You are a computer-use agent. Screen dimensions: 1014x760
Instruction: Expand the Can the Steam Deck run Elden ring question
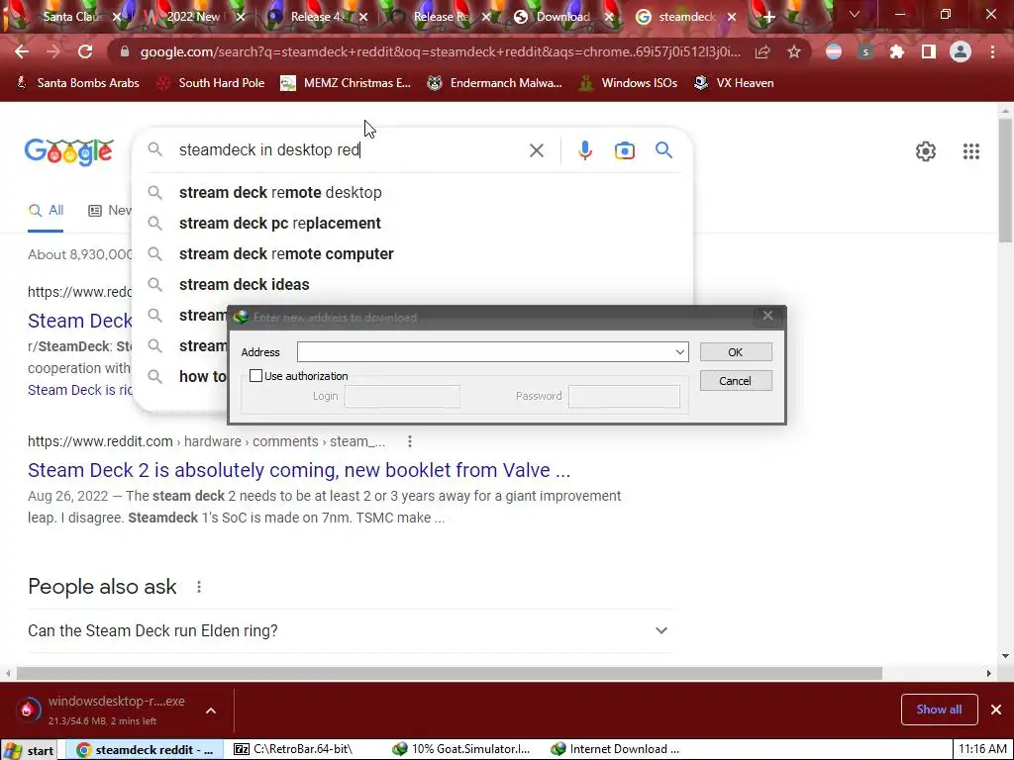pyautogui.click(x=351, y=630)
